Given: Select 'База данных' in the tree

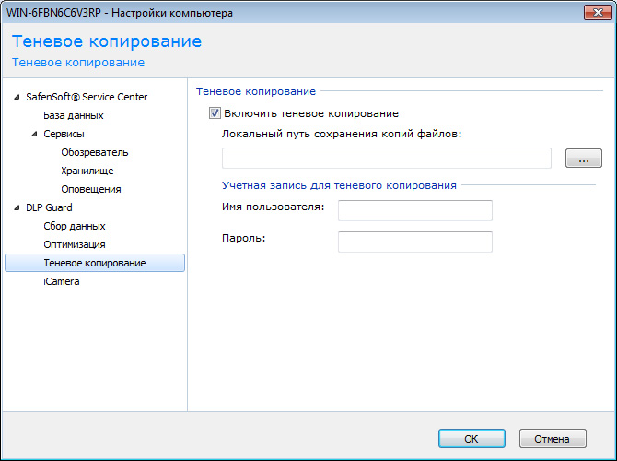Looking at the screenshot, I should 73,115.
